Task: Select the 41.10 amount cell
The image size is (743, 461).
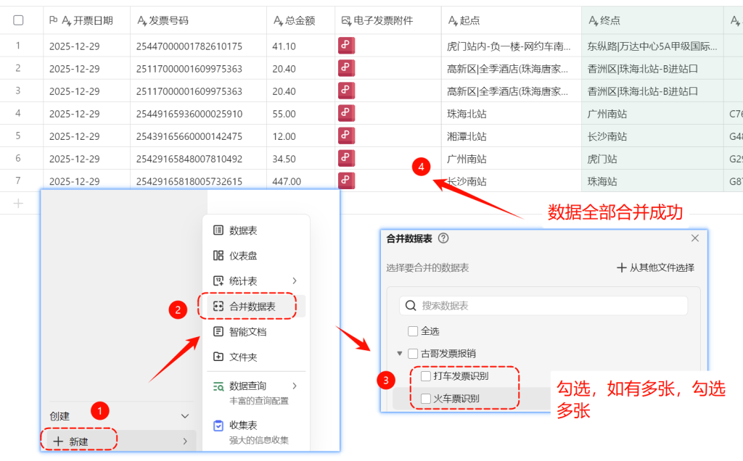Action: tap(300, 46)
